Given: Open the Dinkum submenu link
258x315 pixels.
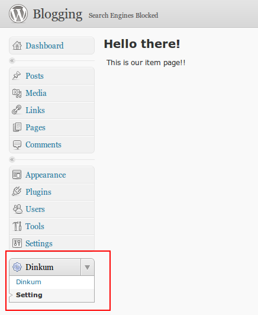Looking at the screenshot, I should click(28, 282).
